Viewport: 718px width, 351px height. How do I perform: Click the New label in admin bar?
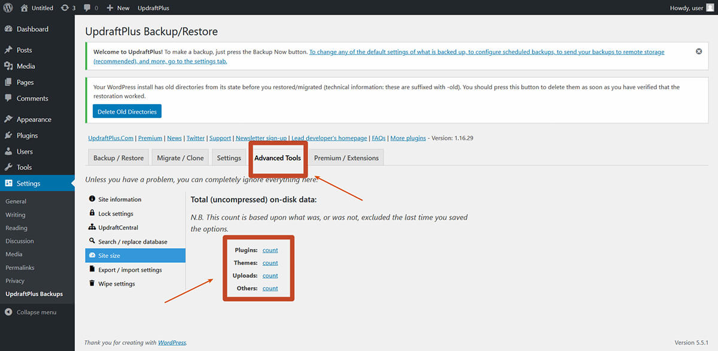coord(123,8)
